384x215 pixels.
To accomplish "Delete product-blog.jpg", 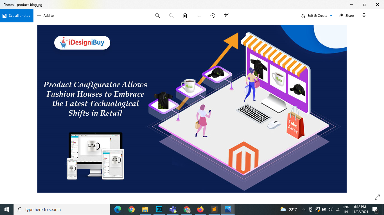I will (185, 16).
